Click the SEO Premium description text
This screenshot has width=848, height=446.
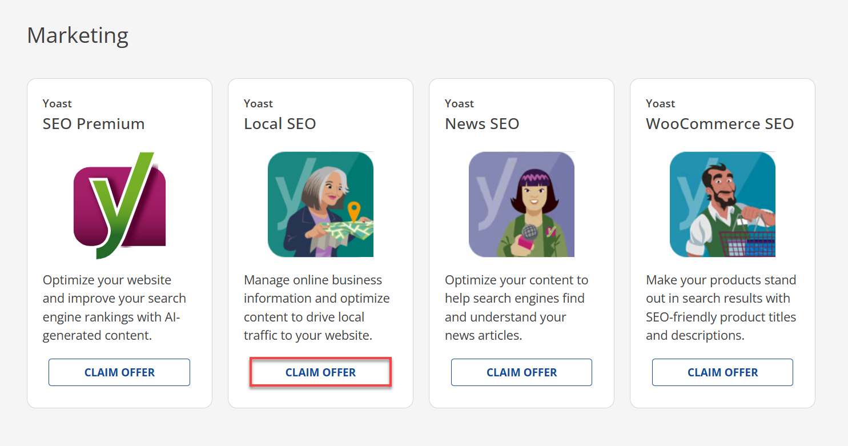coord(114,307)
